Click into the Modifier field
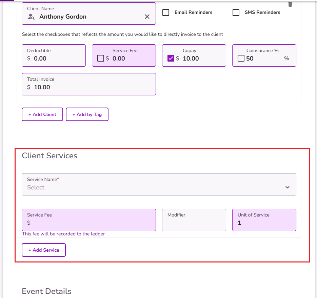The image size is (318, 298). pos(194,220)
